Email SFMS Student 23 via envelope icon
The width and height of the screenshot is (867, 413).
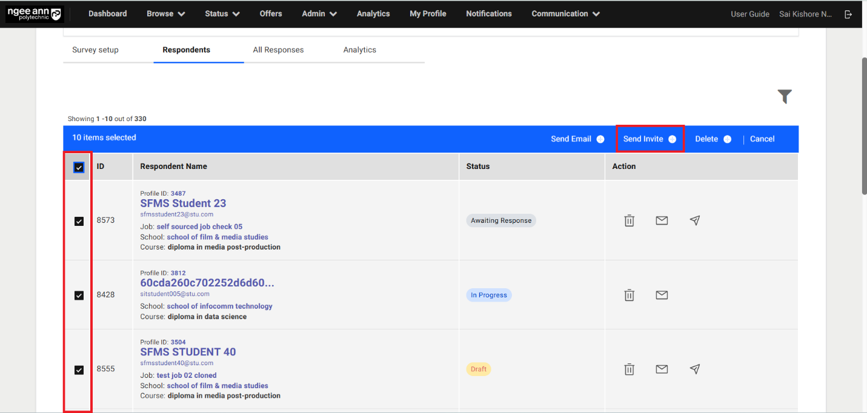click(x=662, y=220)
